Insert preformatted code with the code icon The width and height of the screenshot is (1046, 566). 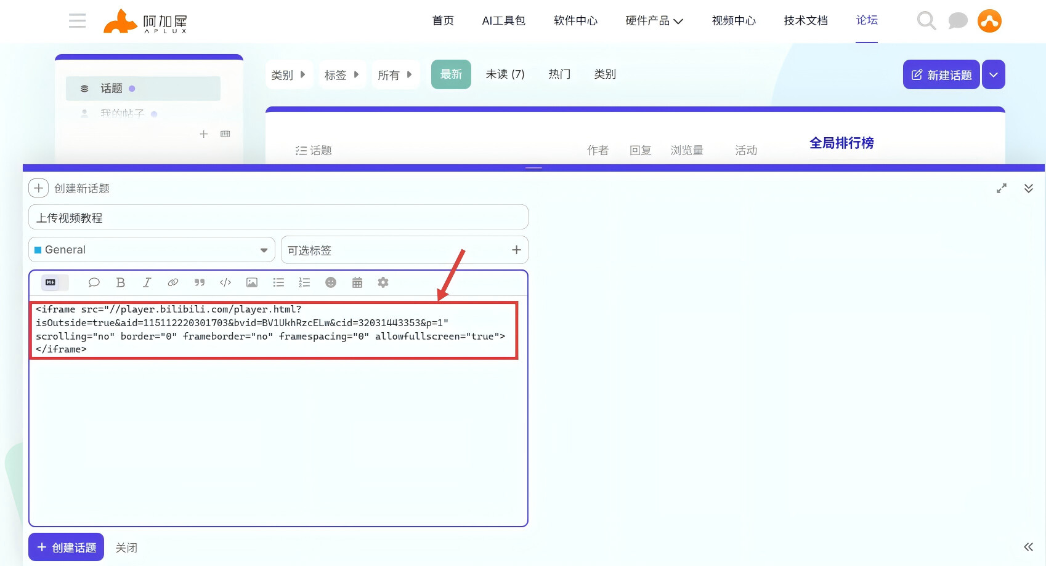(225, 282)
